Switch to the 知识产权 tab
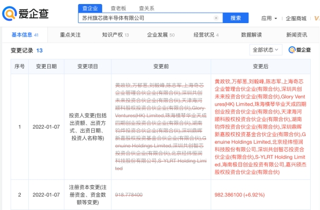320x210 pixels. 116,35
